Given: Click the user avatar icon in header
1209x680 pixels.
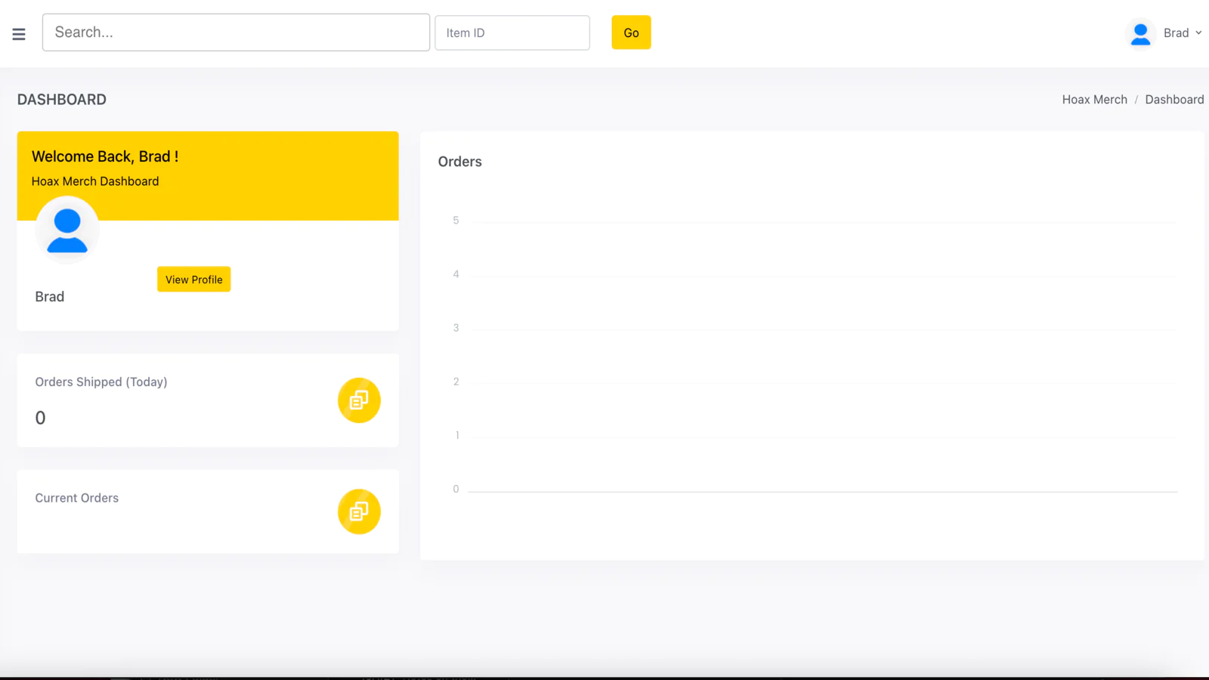Looking at the screenshot, I should click(1140, 33).
